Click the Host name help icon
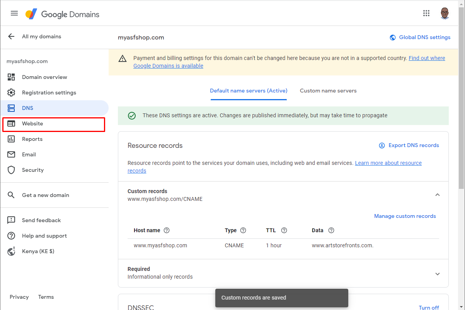The image size is (465, 310). coord(167,230)
